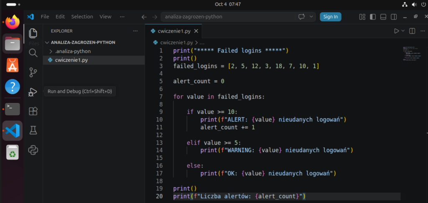
Task: Open the File menu
Action: [45, 17]
